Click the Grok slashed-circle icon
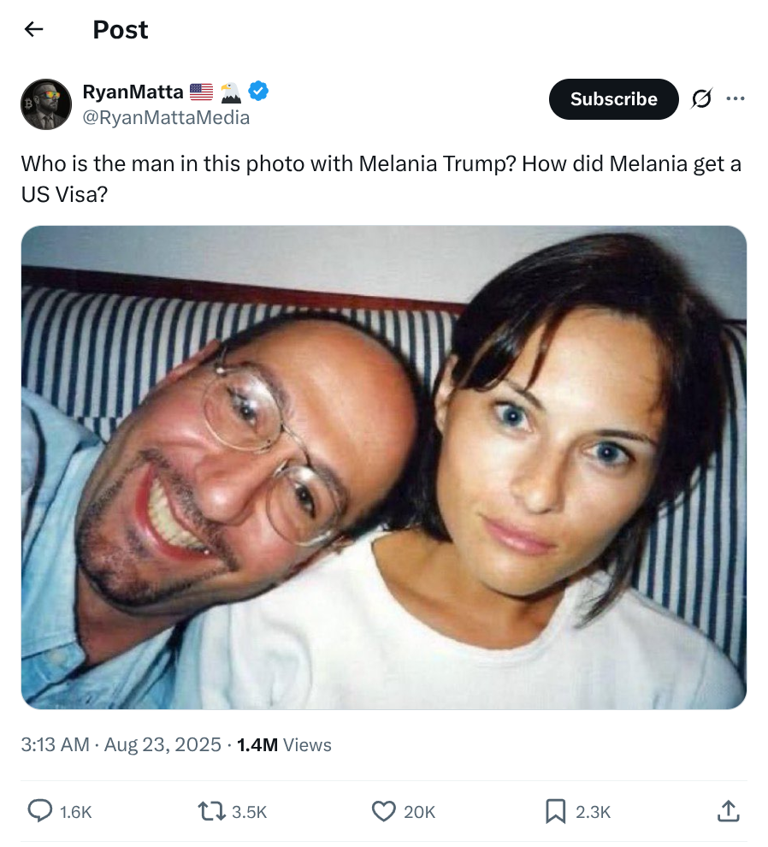Image resolution: width=768 pixels, height=847 pixels. 700,99
